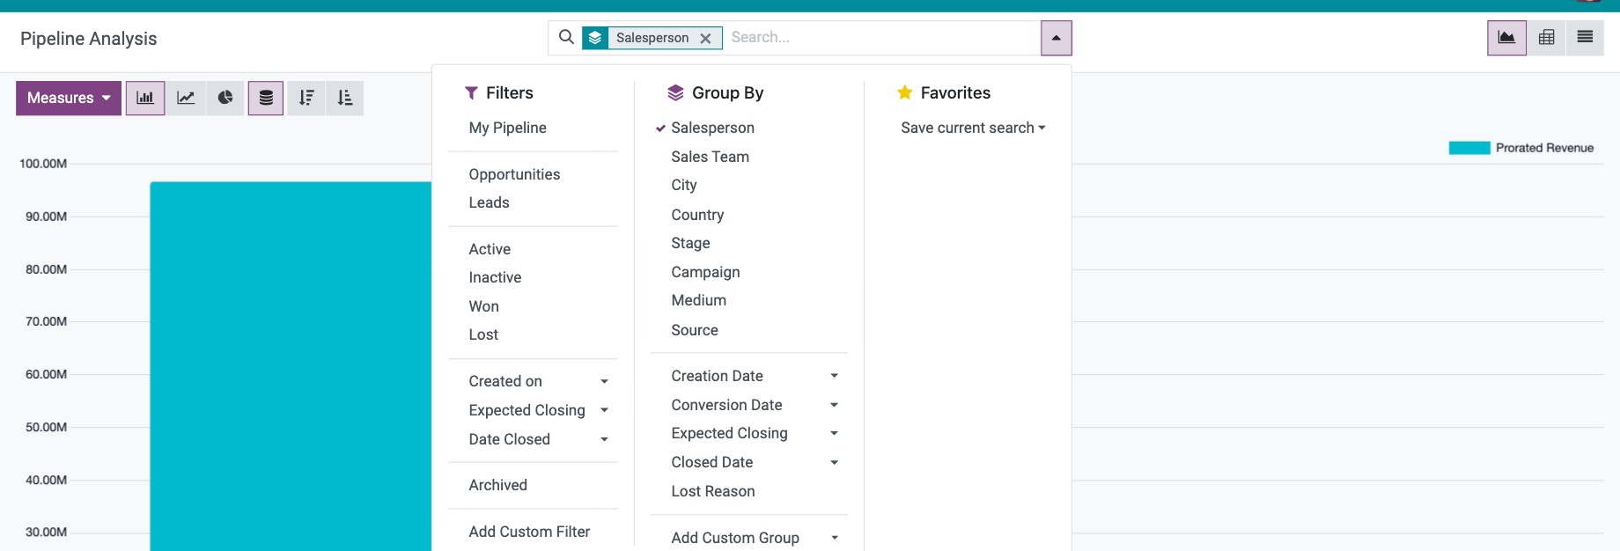The width and height of the screenshot is (1620, 551).
Task: Group by Stage
Action: tap(690, 243)
